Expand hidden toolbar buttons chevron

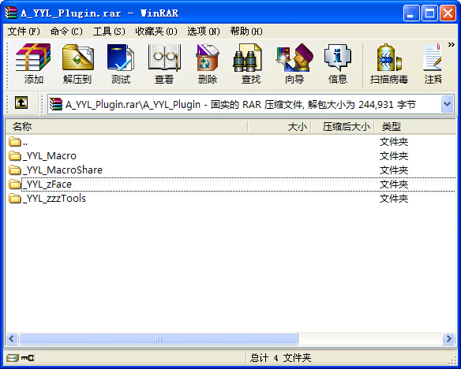[451, 45]
